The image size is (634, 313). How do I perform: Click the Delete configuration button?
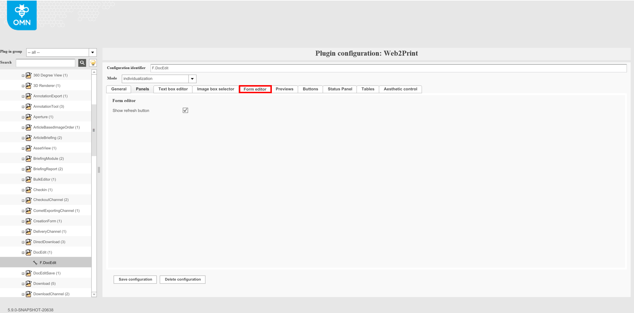[182, 279]
